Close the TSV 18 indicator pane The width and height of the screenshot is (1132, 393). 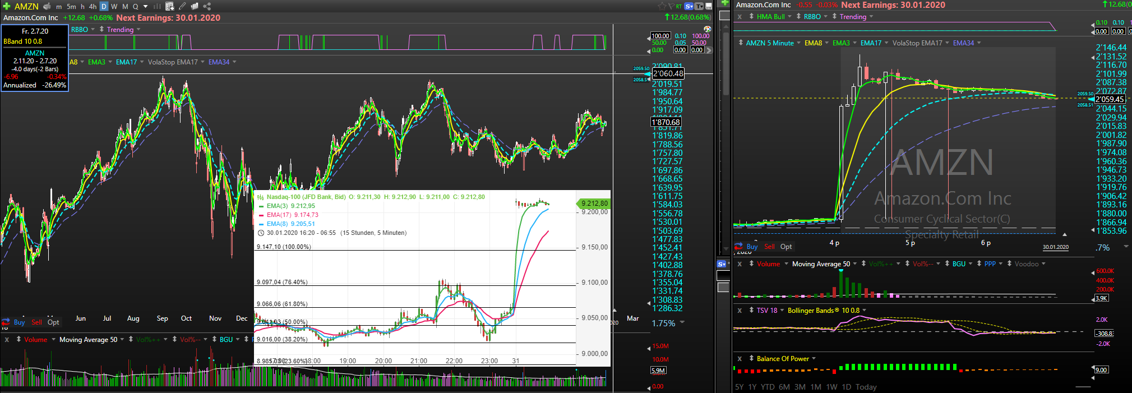[740, 311]
